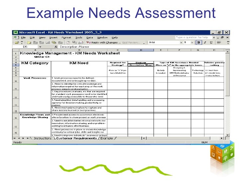Click the Show All Comments icon
This screenshot has width=242, height=181.
(x=54, y=42)
